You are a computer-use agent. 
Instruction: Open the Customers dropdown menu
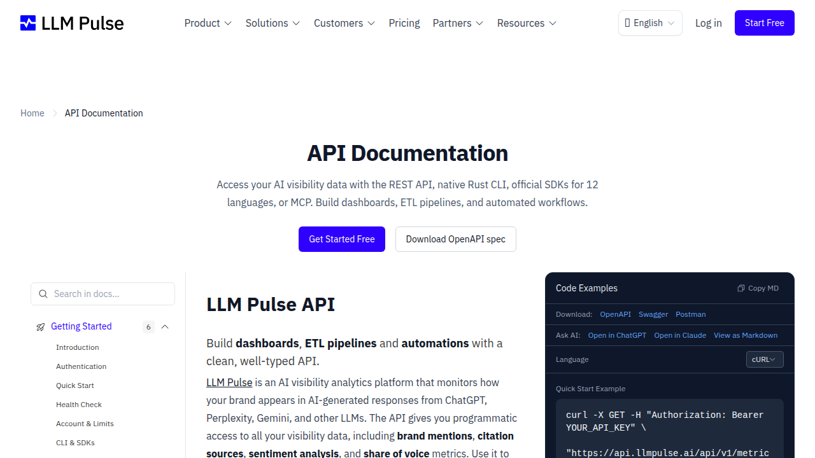click(344, 23)
